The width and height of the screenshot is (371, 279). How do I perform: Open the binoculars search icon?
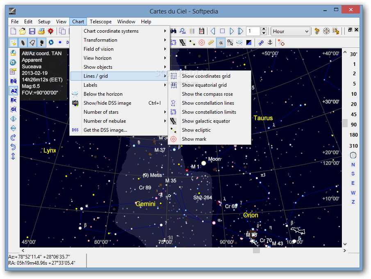[x=173, y=31]
